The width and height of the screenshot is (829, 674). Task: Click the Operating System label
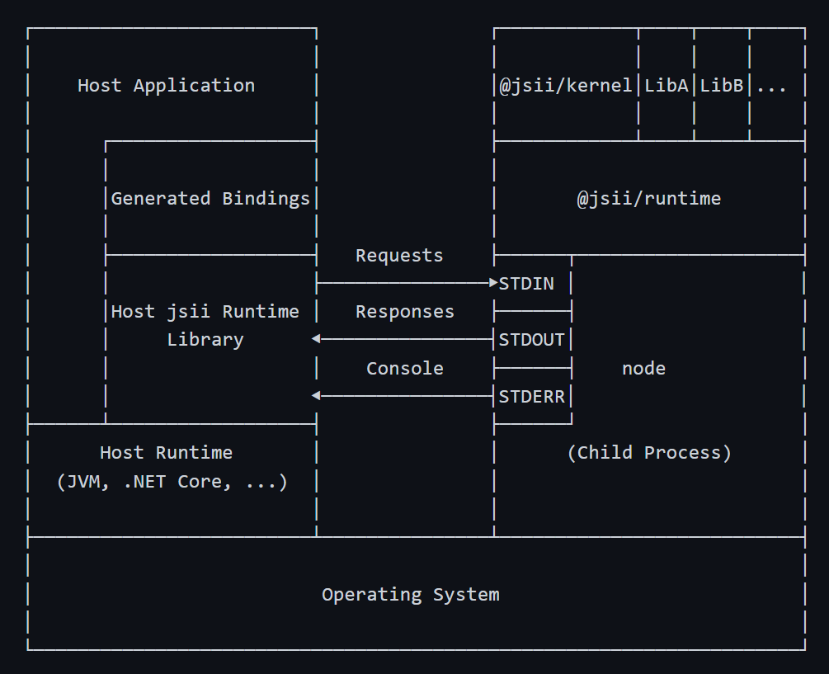(411, 594)
